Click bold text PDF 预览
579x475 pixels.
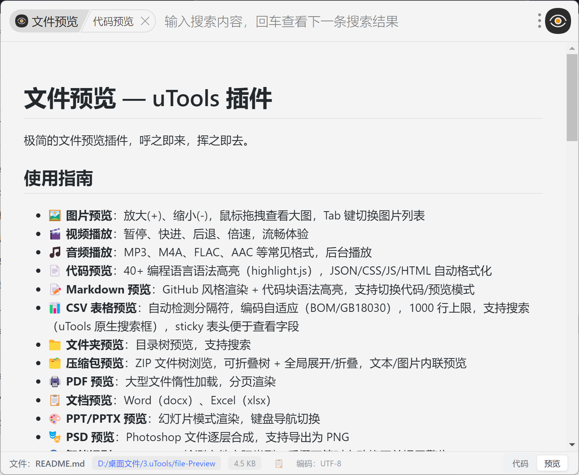point(90,382)
